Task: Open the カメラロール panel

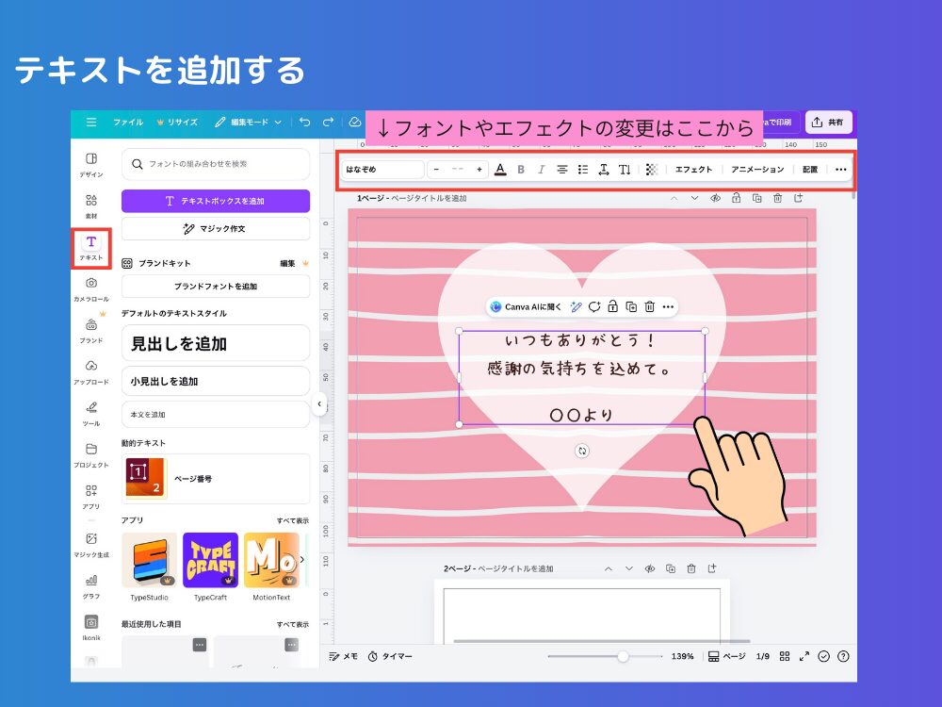Action: click(x=89, y=283)
